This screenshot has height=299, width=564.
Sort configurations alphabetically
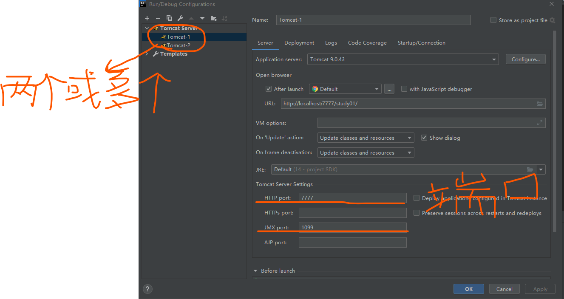(224, 18)
